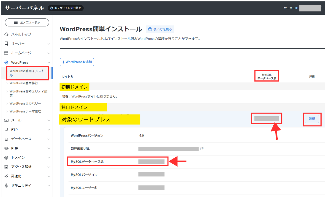
Task: Click the 全メニュー表示 button
Action: [27, 22]
